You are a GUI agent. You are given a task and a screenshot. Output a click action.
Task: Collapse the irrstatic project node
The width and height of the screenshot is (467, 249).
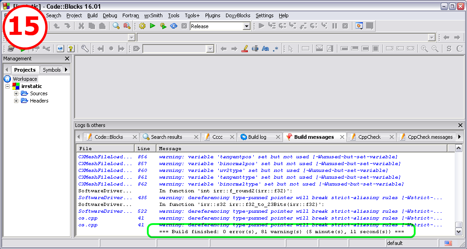8,87
